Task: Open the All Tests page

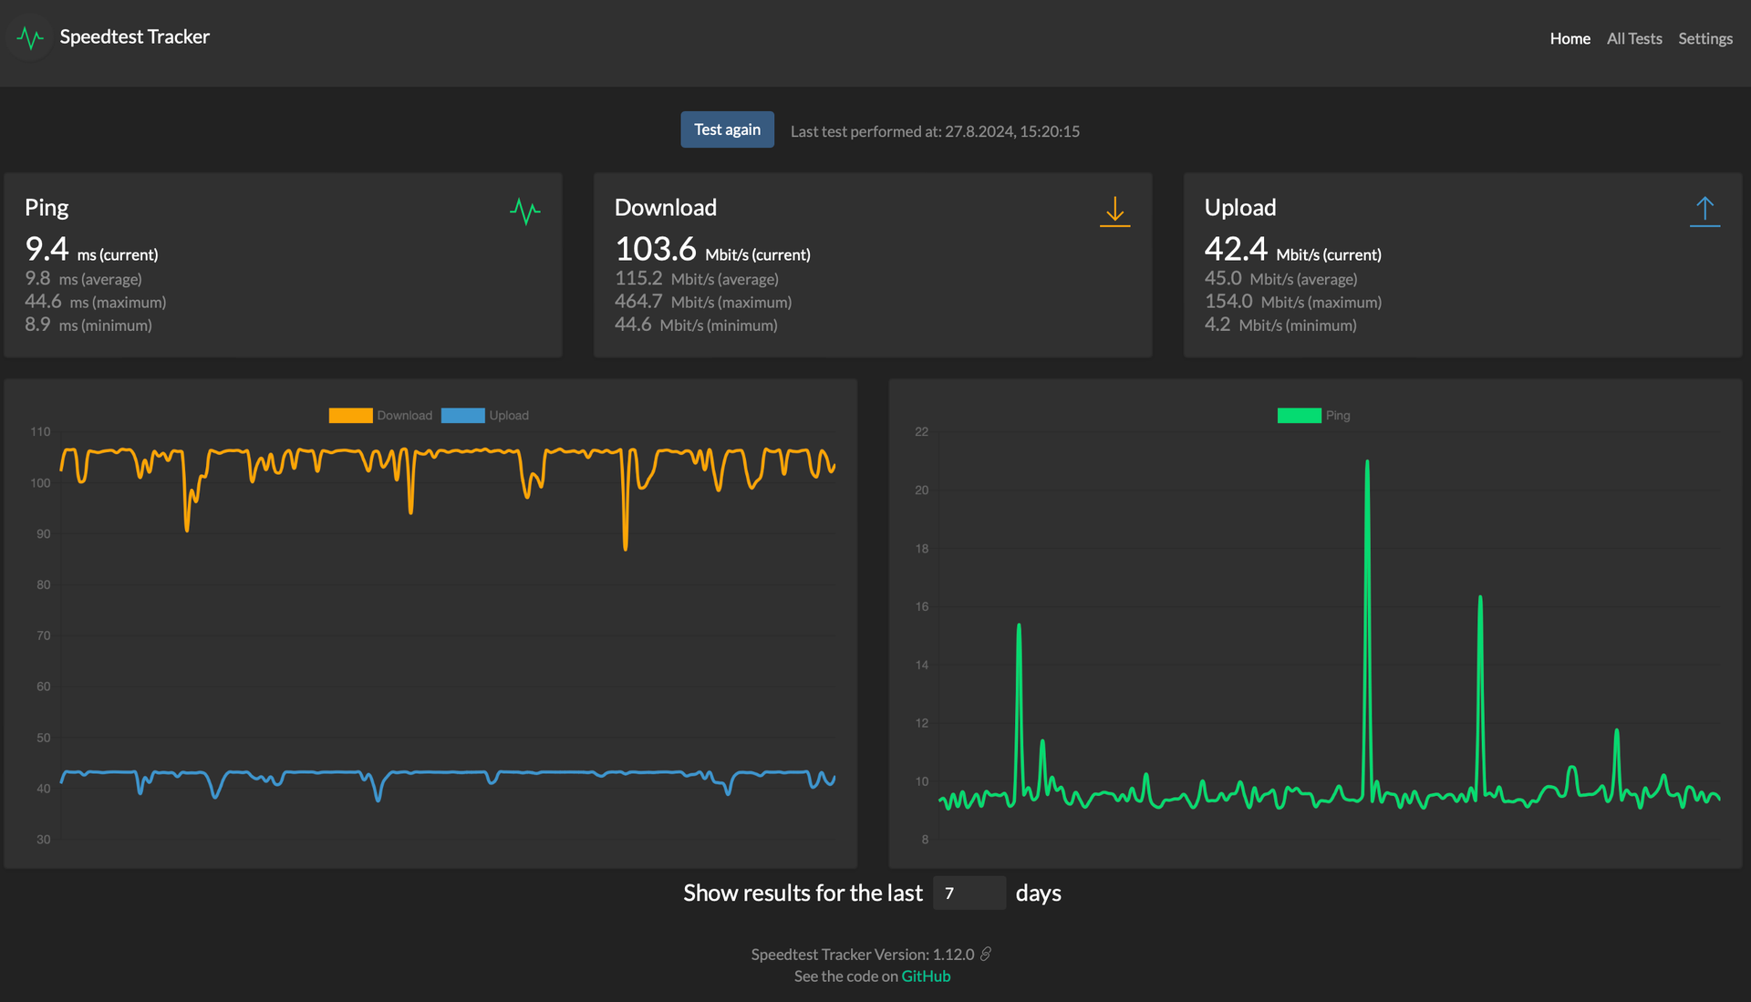Action: (x=1634, y=38)
